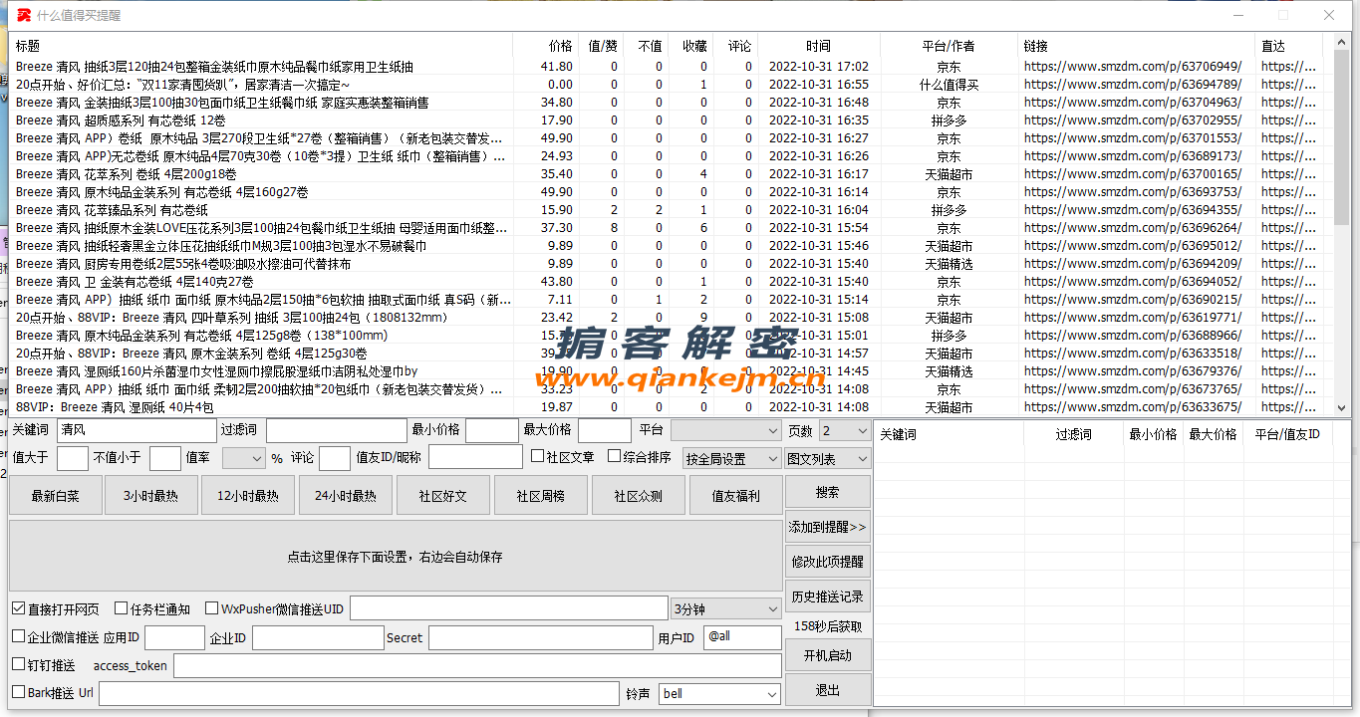
Task: Click the large save settings button
Action: coord(396,556)
